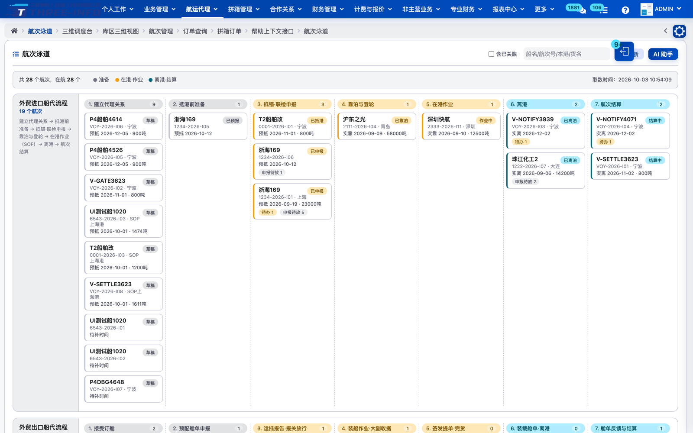Viewport: 693px width, 433px height.
Task: Click the list icon beside 航次泳道 title
Action: (16, 54)
